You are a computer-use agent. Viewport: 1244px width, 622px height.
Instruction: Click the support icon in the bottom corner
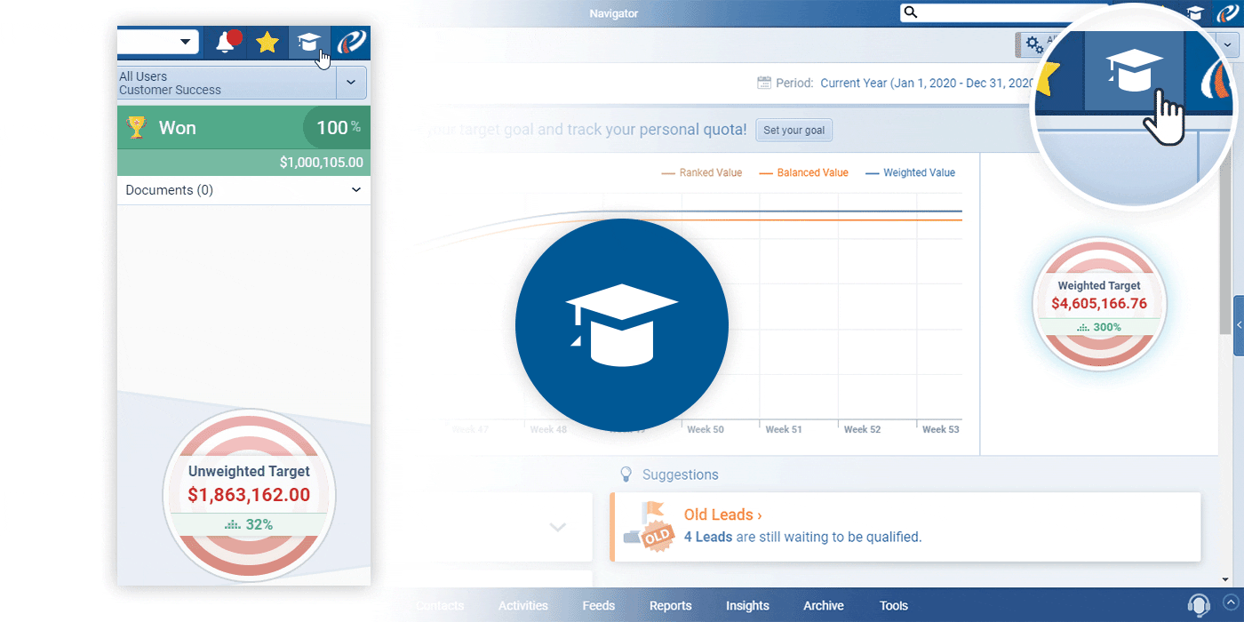1199,604
